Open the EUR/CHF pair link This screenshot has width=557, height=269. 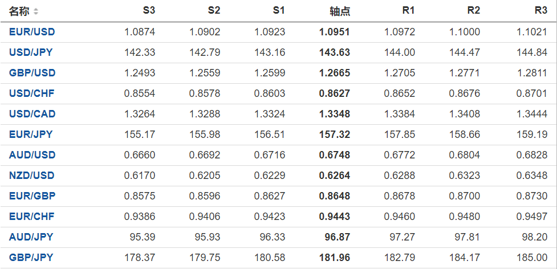31,217
